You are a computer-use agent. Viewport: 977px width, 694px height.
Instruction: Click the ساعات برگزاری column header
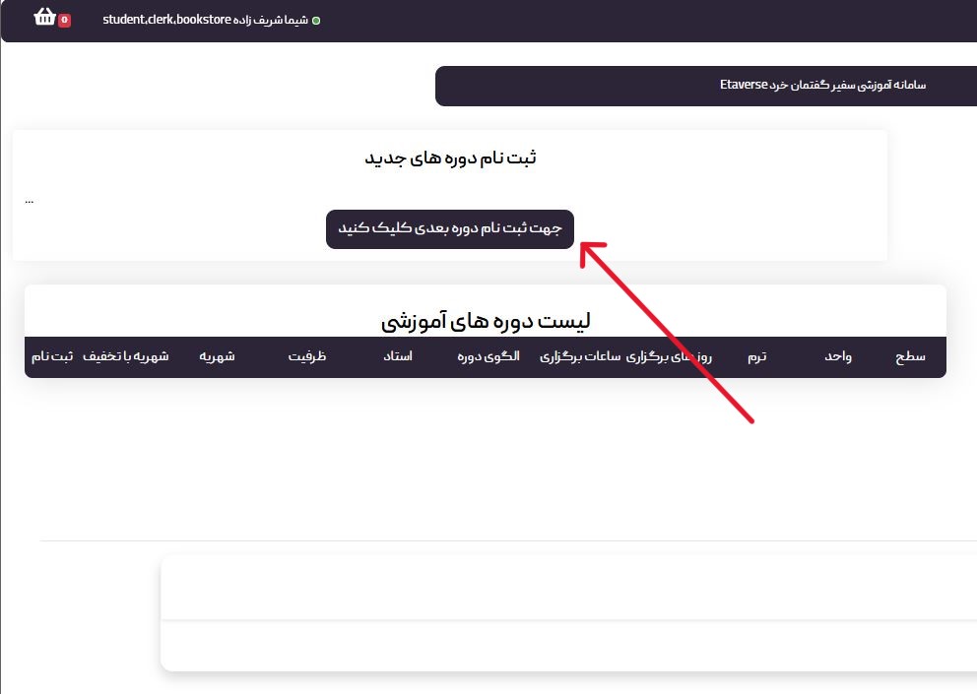[x=580, y=357]
